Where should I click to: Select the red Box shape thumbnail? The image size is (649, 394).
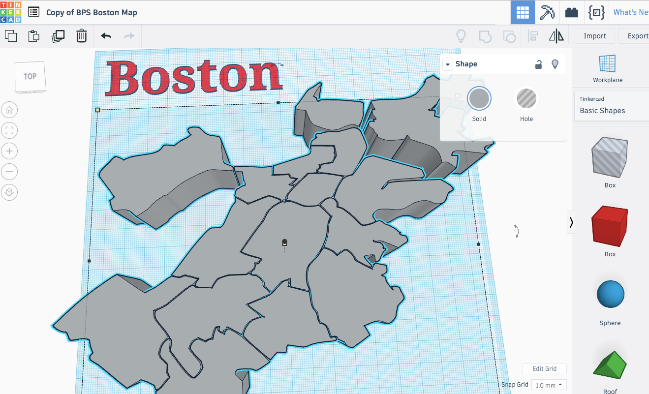pyautogui.click(x=610, y=226)
